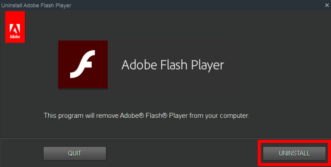This screenshot has width=331, height=167.
Task: Close the Uninstall Adobe Flash Player window
Action: [327, 5]
